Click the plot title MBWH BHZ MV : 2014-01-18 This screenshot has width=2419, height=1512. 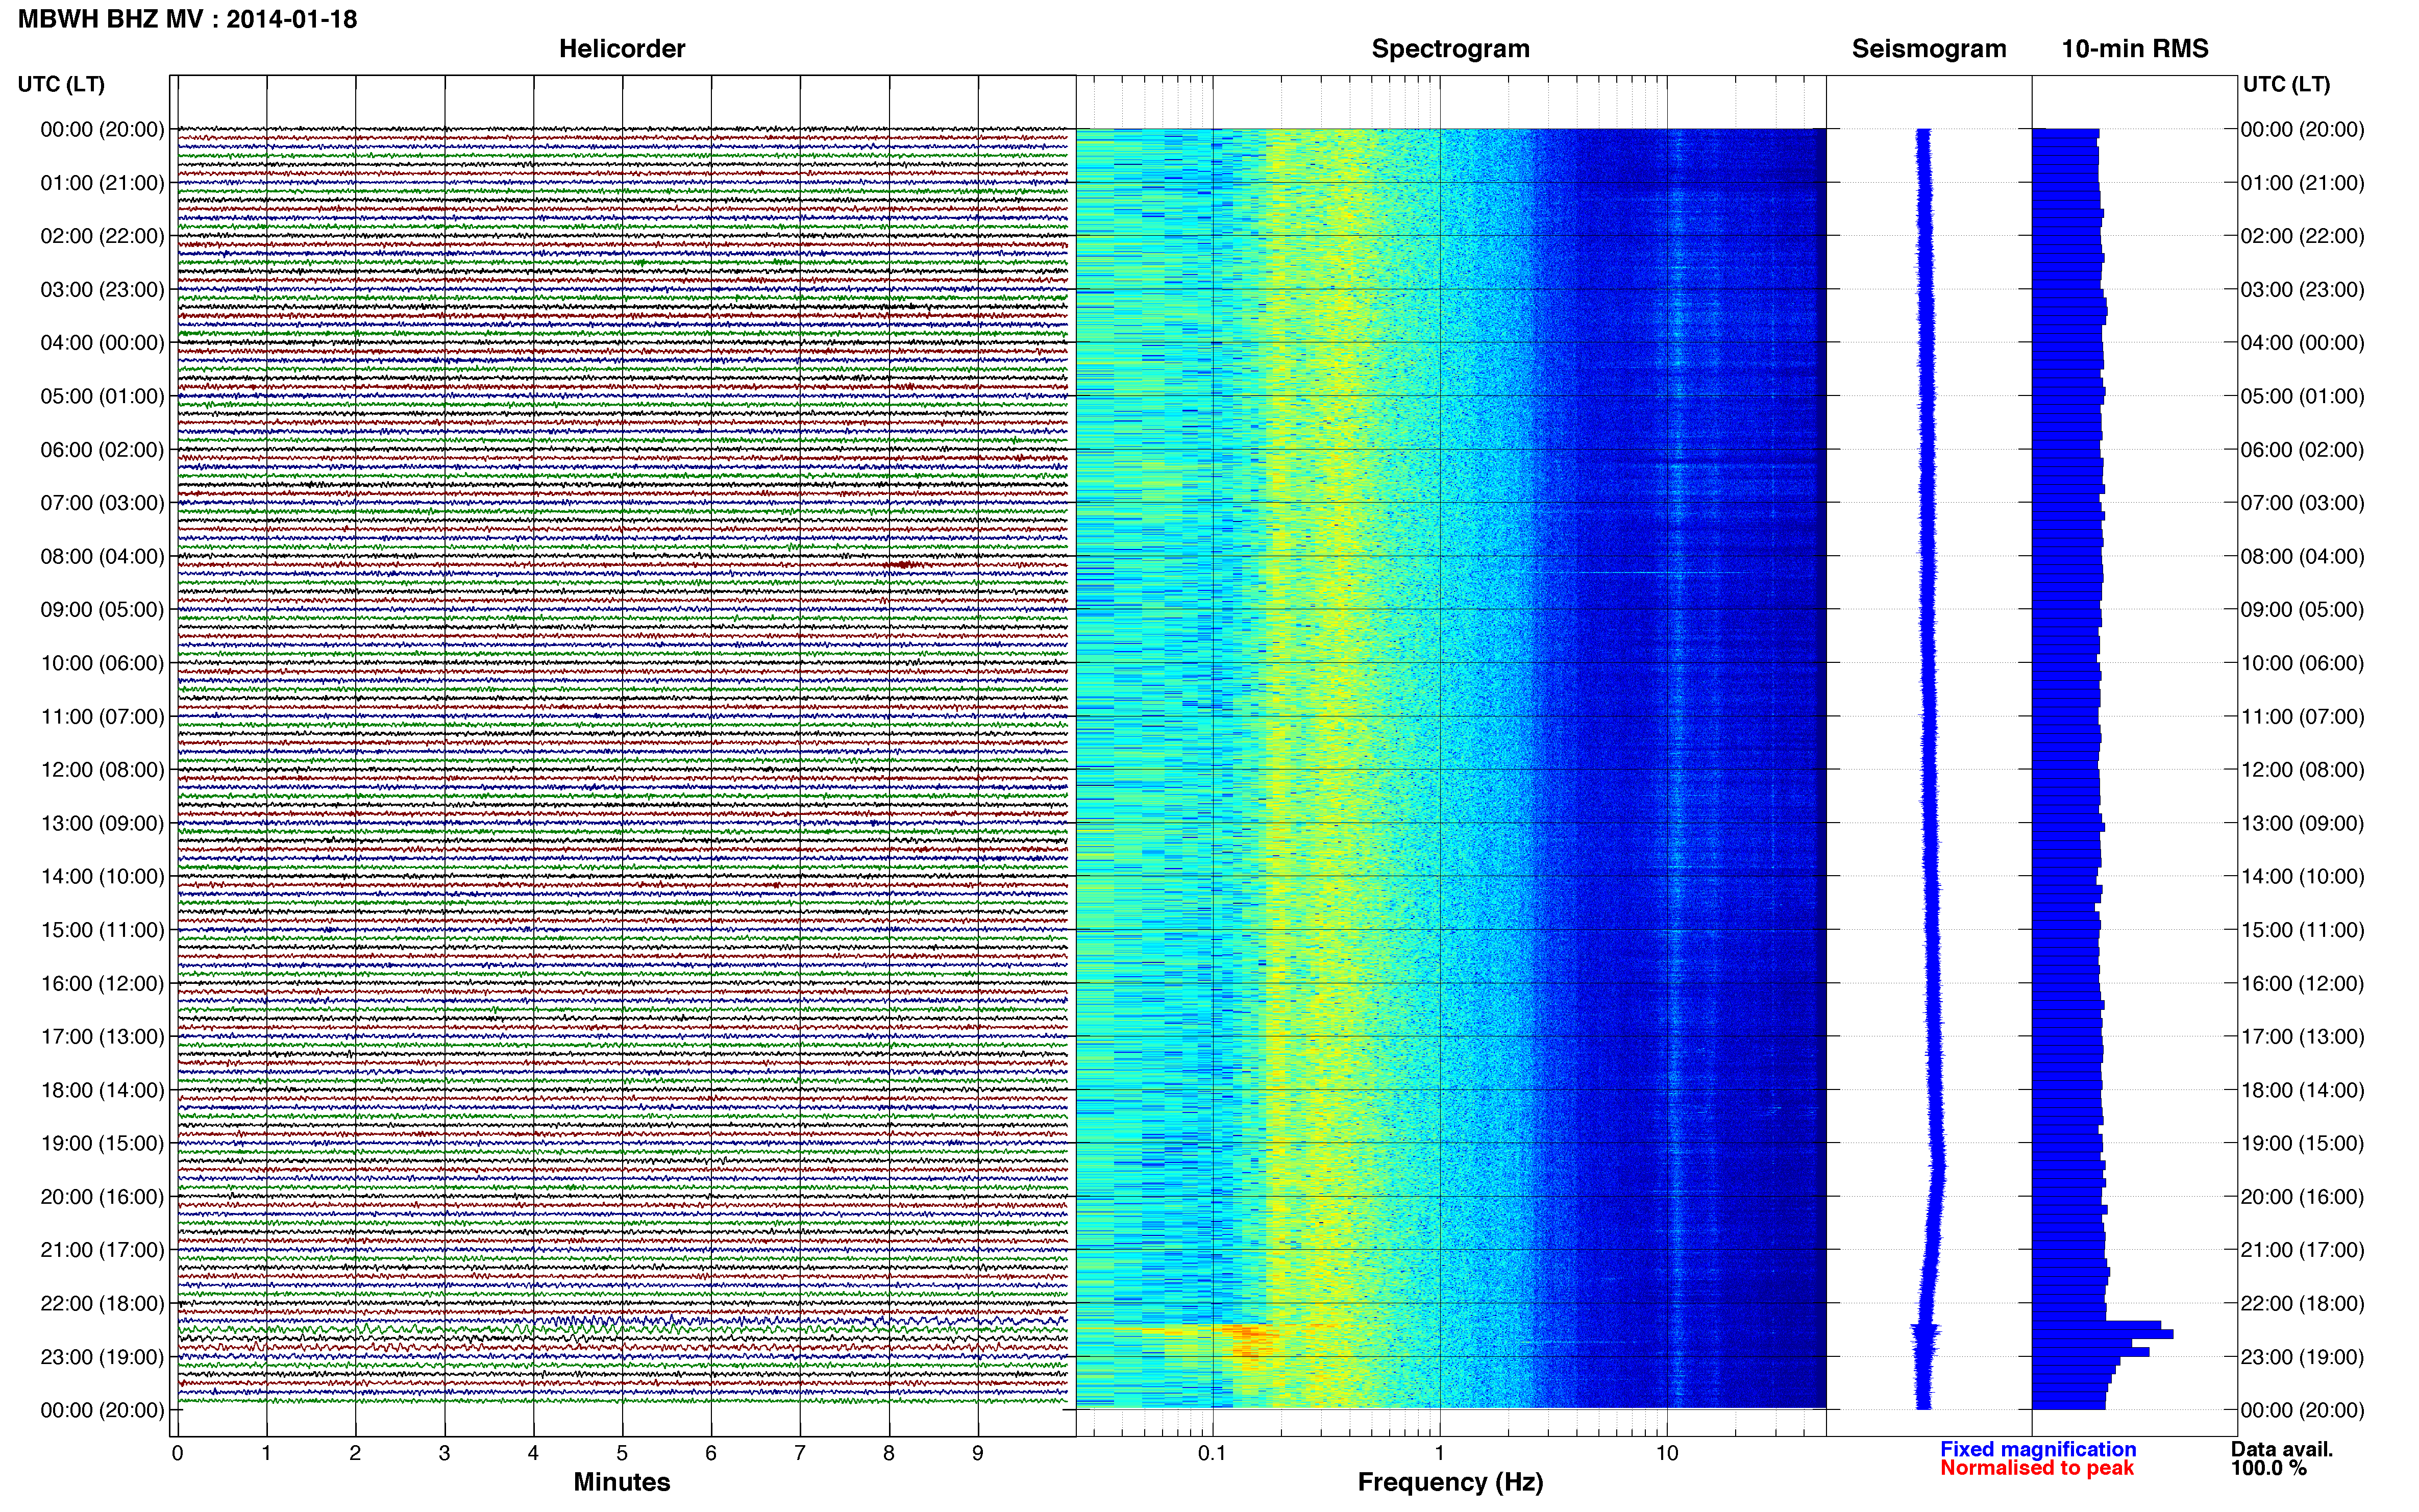click(x=187, y=19)
